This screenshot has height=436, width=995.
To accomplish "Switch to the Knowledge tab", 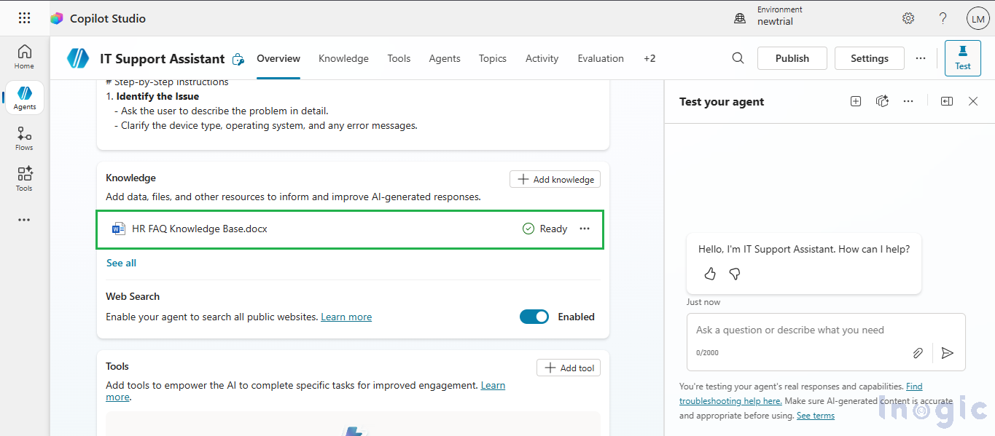I will tap(343, 58).
